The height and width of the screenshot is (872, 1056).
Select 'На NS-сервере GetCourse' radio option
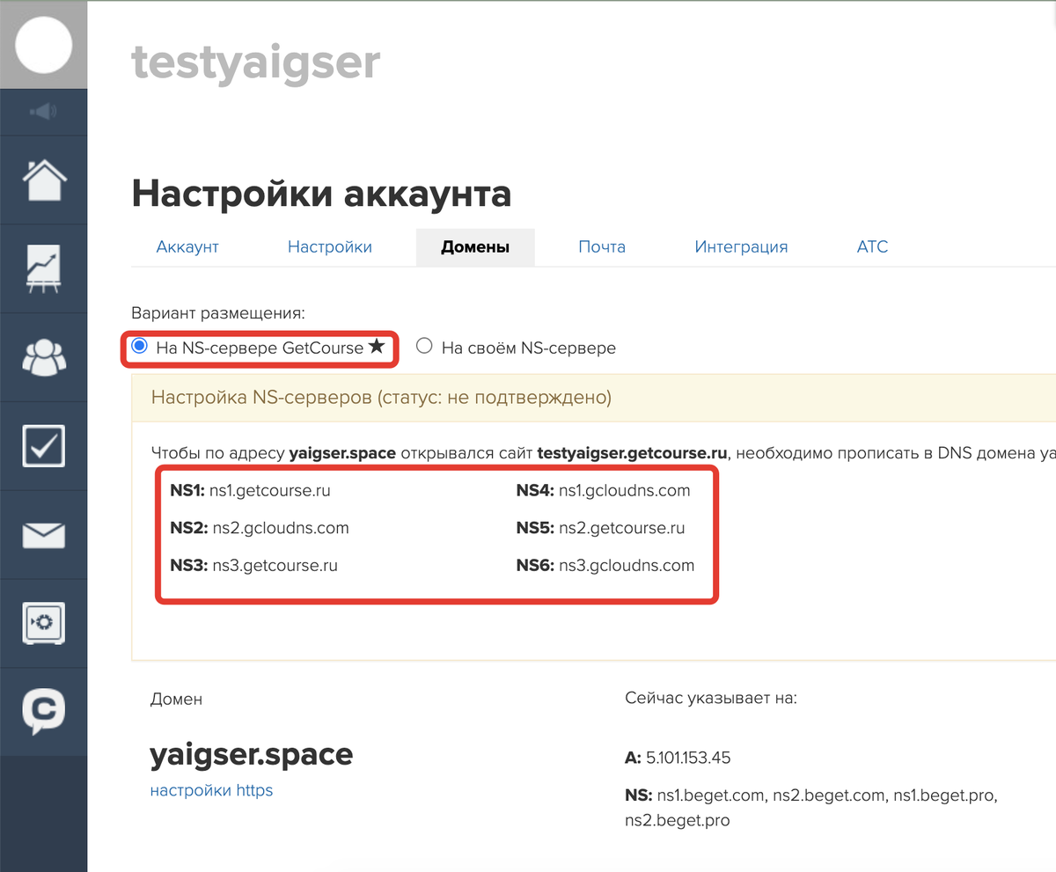click(138, 347)
